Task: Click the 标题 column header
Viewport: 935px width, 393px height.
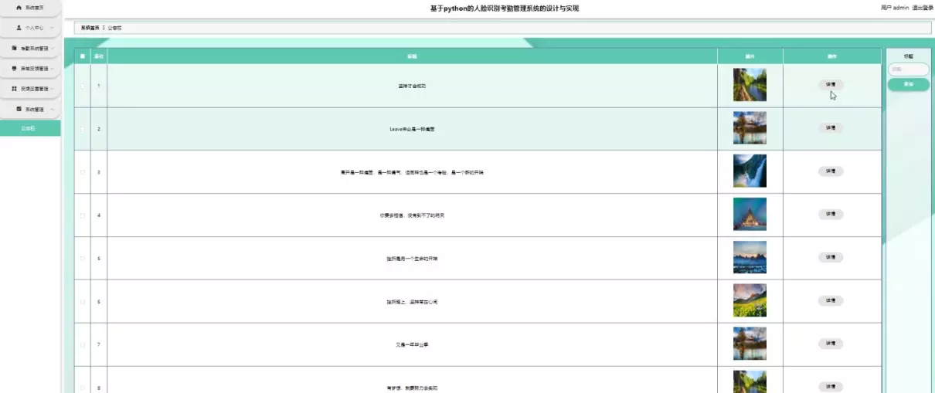Action: click(x=412, y=56)
